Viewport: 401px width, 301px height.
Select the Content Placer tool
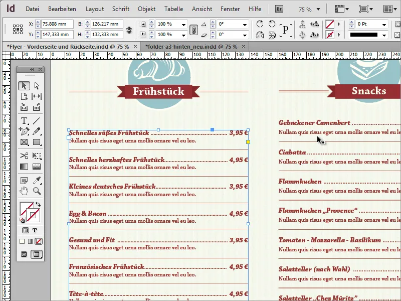[37, 107]
